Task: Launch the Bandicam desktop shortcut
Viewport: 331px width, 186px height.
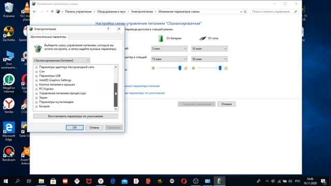Action: [x=9, y=153]
